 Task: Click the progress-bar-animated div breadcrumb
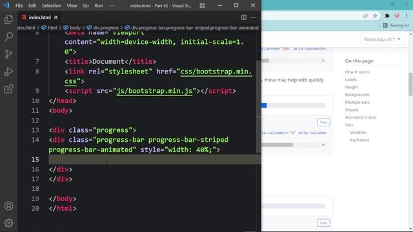pos(192,28)
